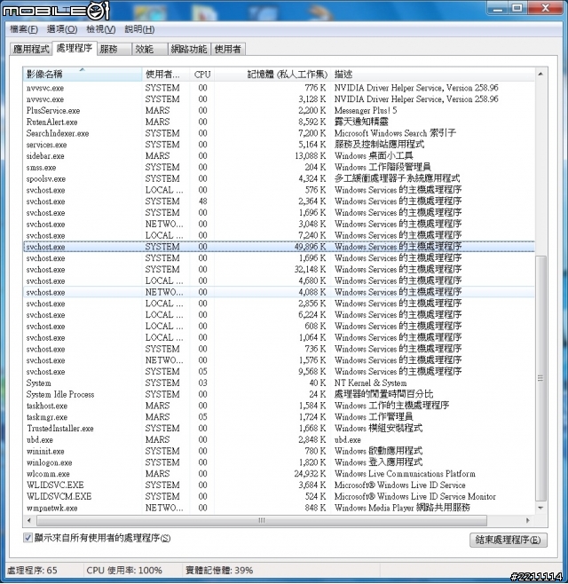Click the horizontal scrollbar right arrow

tap(528, 520)
